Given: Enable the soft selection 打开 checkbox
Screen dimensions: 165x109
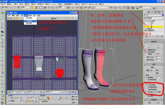Looking at the screenshot, I should (9, 98).
